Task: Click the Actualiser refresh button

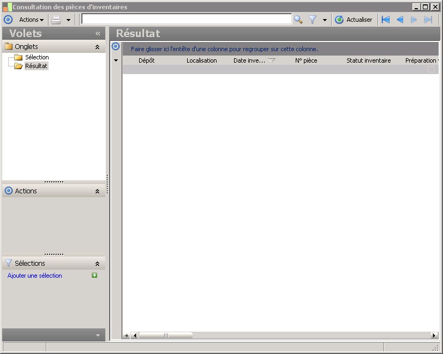Action: (354, 20)
